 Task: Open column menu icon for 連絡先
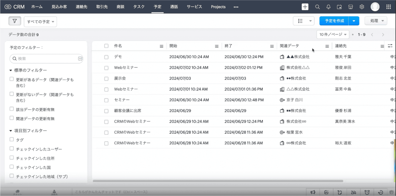[x=382, y=46]
